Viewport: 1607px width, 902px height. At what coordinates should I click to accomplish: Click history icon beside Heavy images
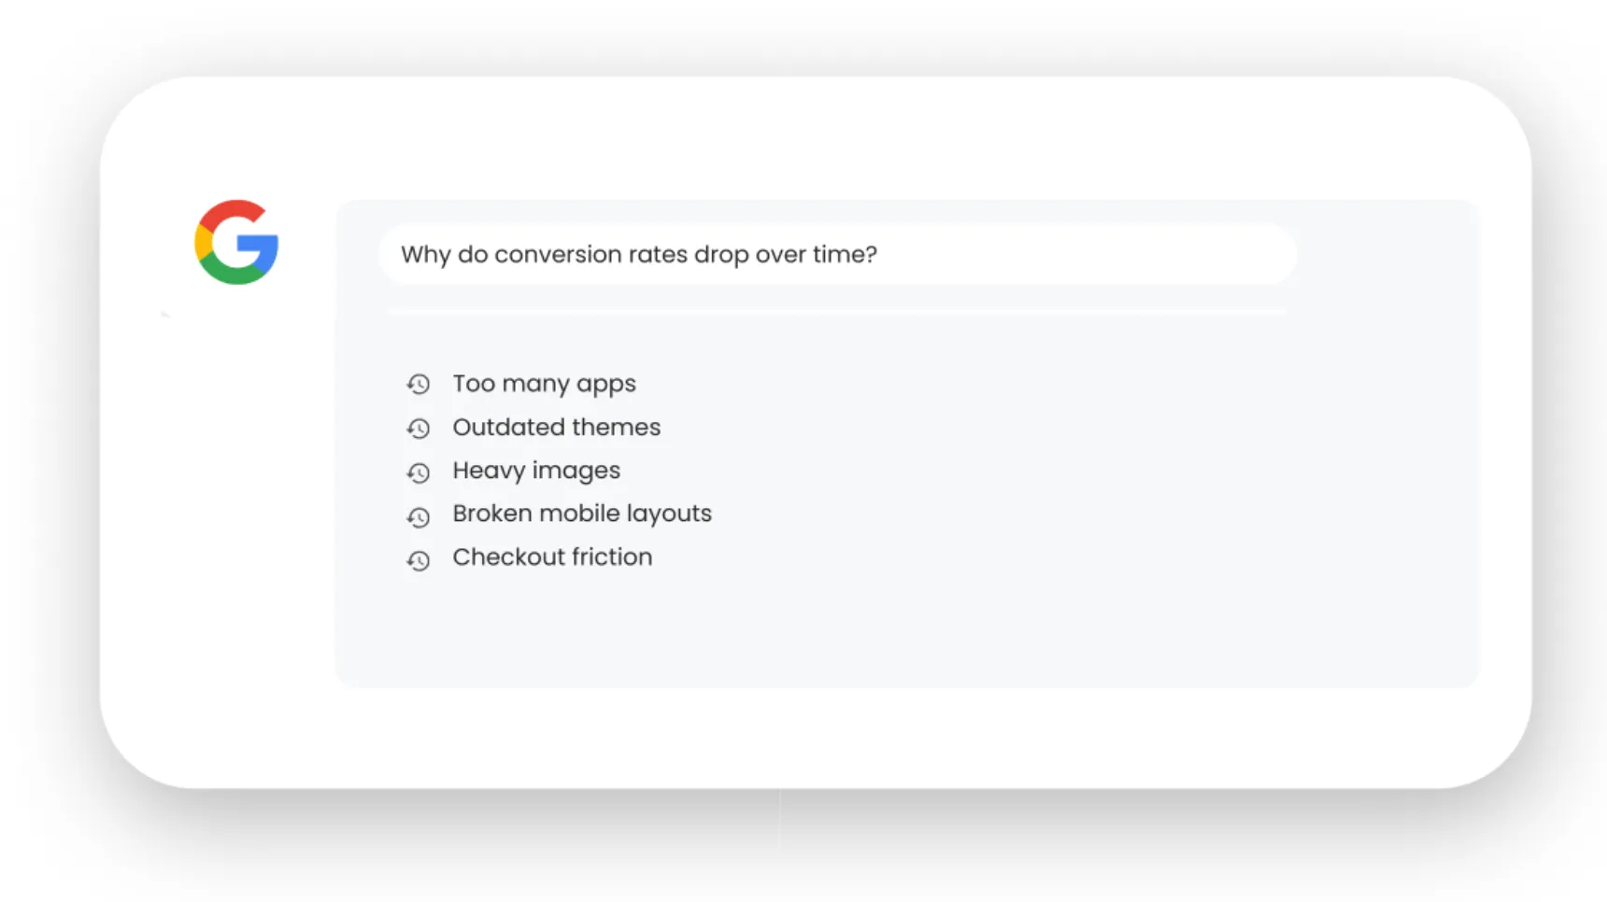point(419,472)
